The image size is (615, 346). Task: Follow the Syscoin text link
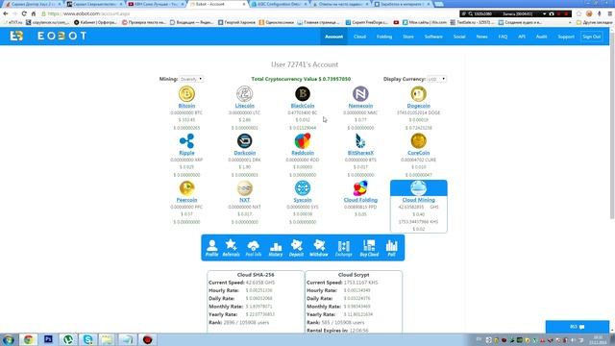click(303, 200)
